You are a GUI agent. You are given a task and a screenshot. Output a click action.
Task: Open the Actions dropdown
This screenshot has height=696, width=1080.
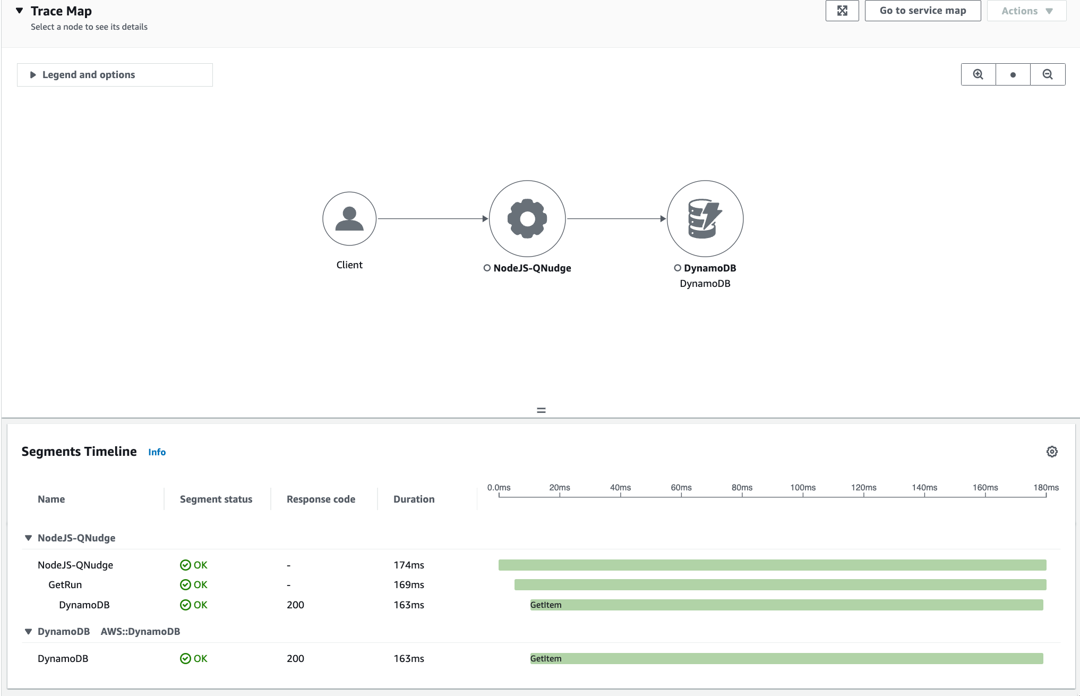tap(1025, 10)
